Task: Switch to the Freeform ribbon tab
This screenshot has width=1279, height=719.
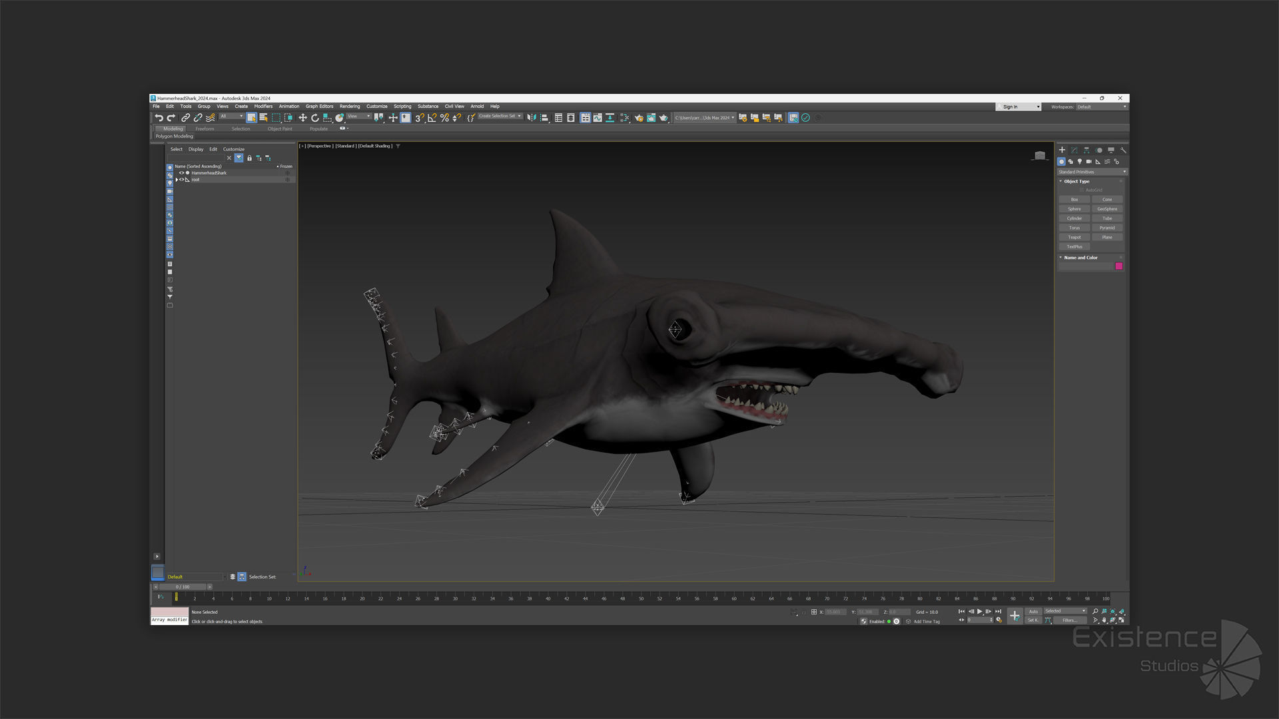Action: tap(205, 129)
